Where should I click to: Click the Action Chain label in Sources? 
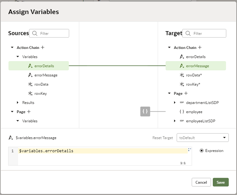point(28,48)
